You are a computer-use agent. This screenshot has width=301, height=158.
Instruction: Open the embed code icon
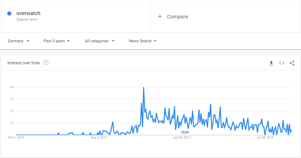pyautogui.click(x=282, y=63)
